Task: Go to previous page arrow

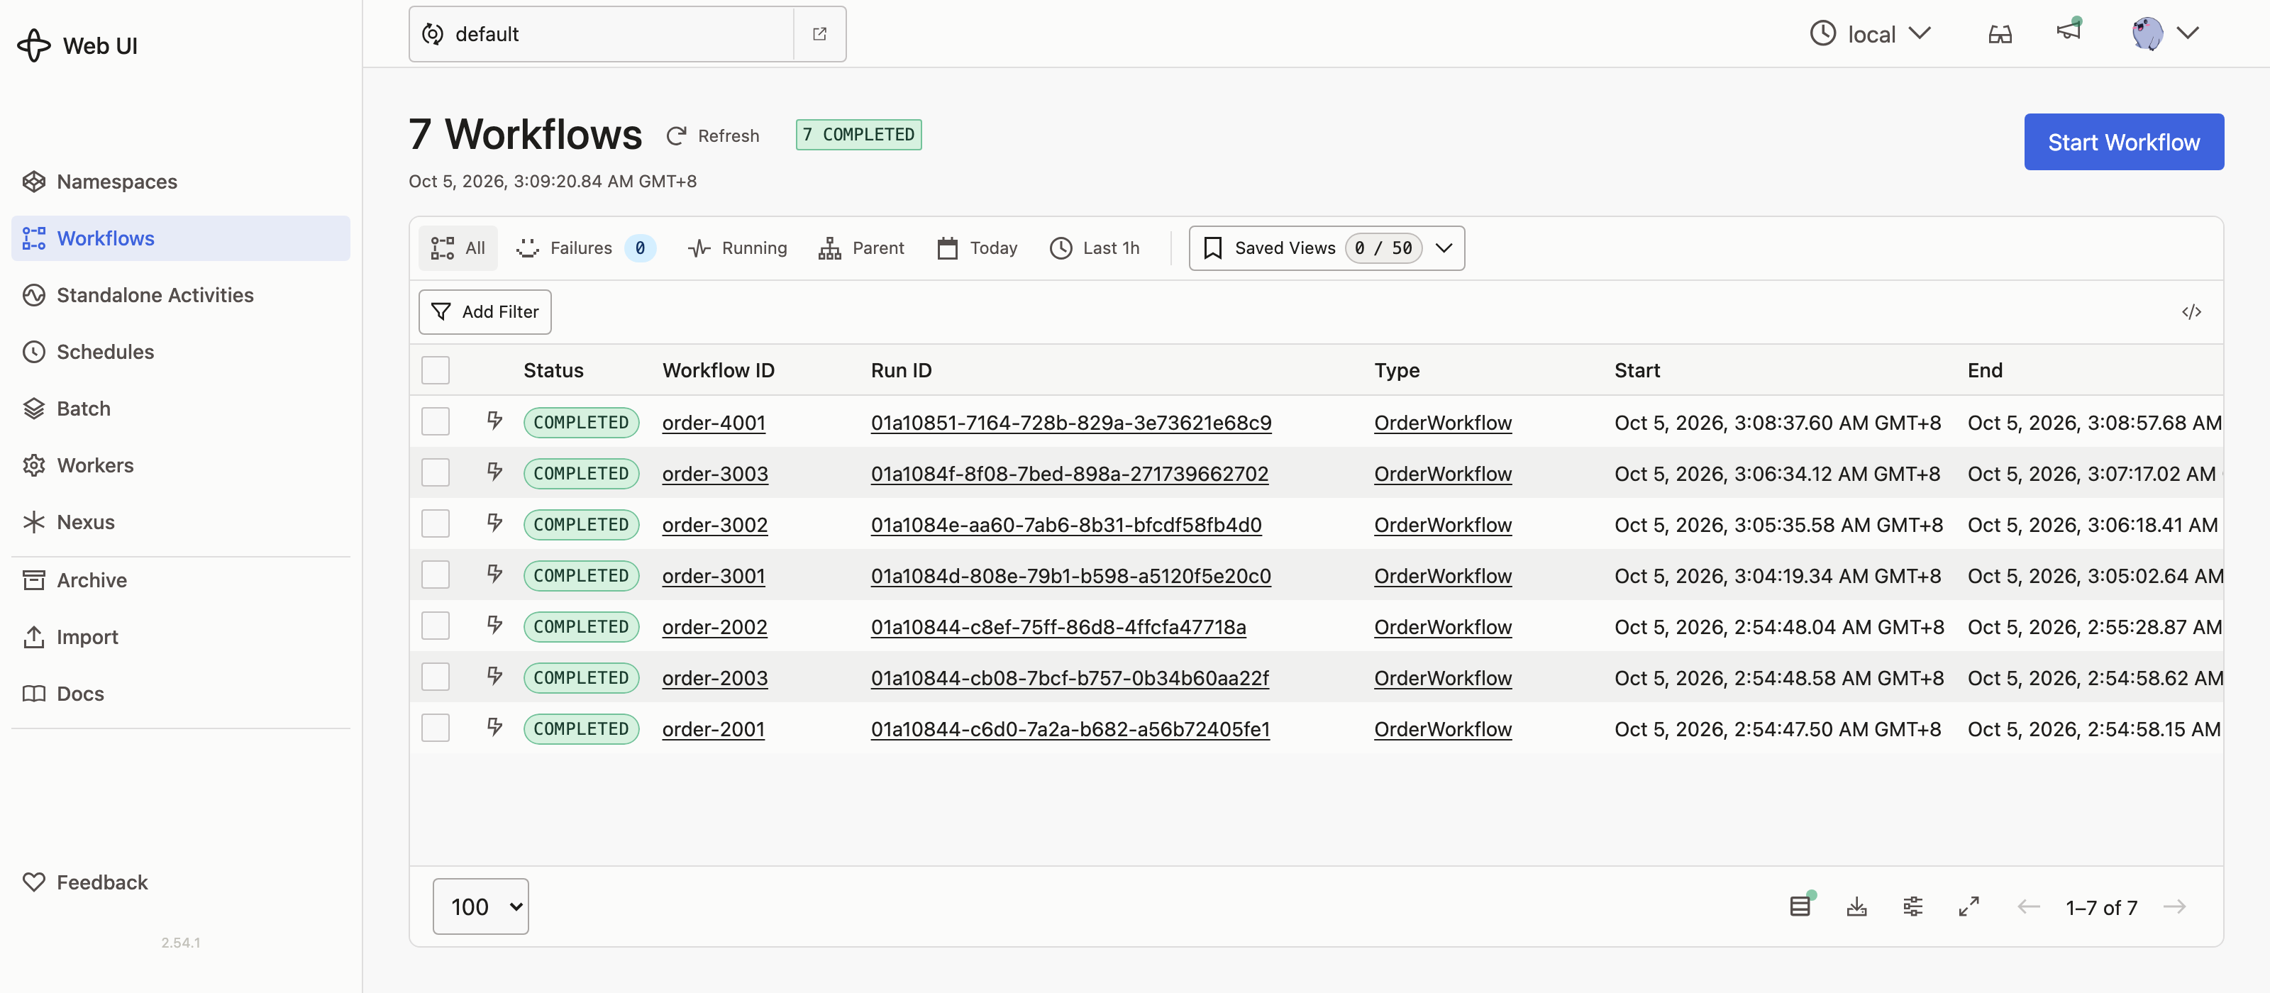Action: (x=2029, y=906)
